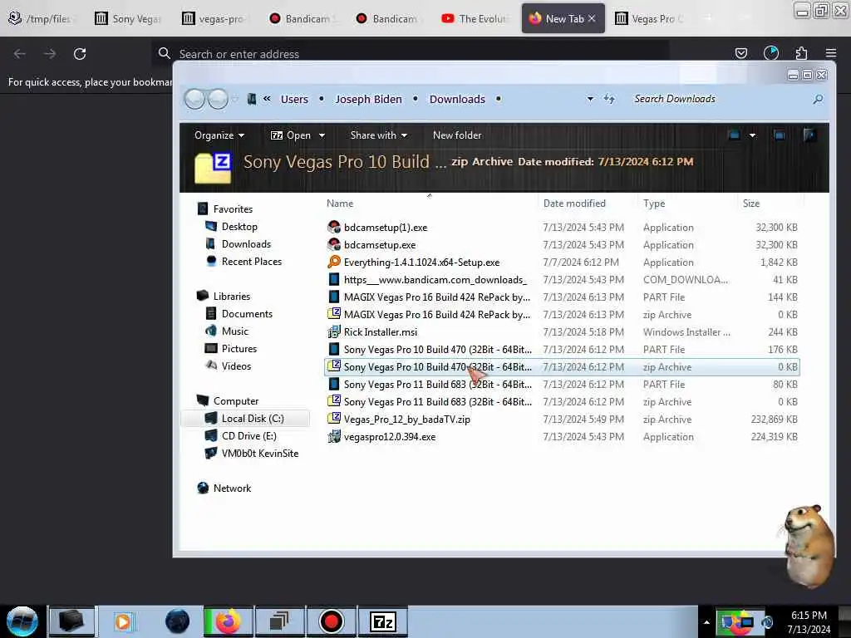Click the refresh arrows beside address bar dropdown
Image resolution: width=851 pixels, height=638 pixels.
(x=609, y=99)
